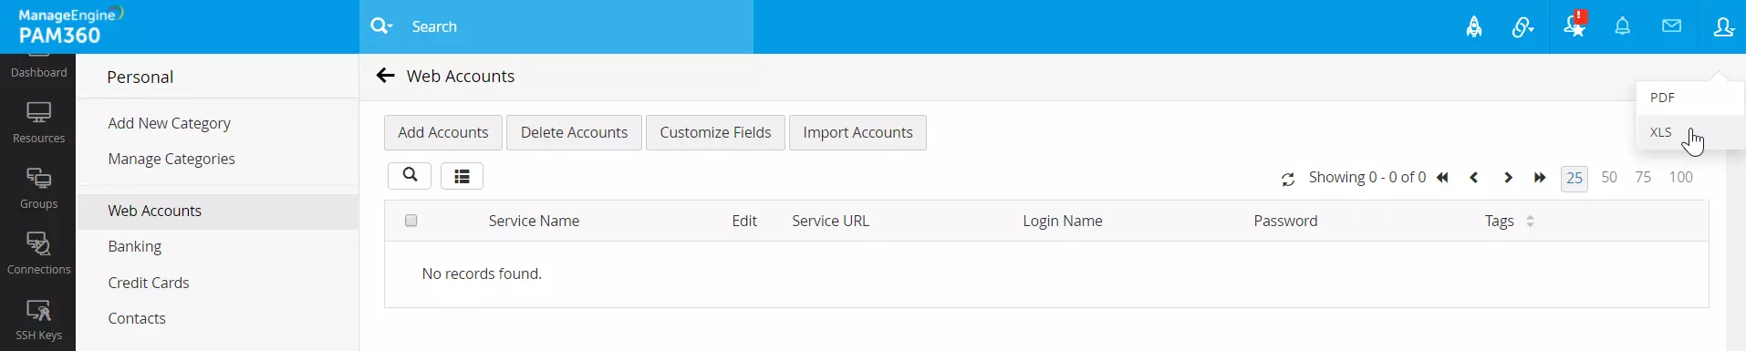Sort by the Tags column arrows

(x=1530, y=222)
